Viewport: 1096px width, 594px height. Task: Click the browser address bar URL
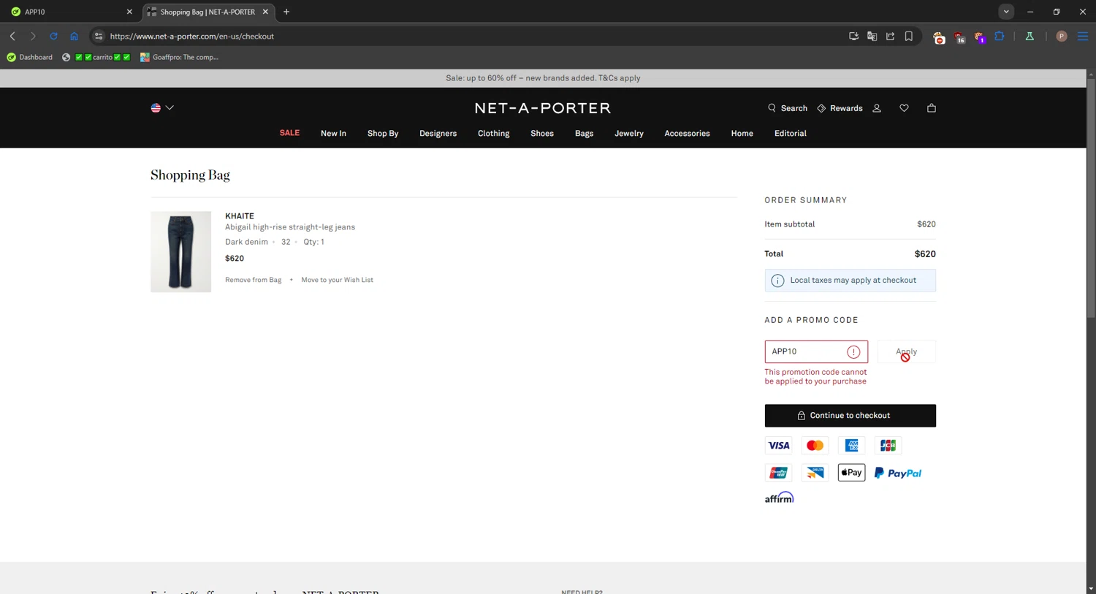click(x=192, y=36)
